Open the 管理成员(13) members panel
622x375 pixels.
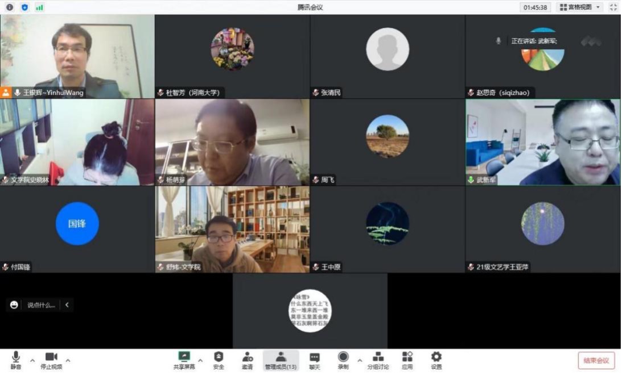(x=281, y=360)
